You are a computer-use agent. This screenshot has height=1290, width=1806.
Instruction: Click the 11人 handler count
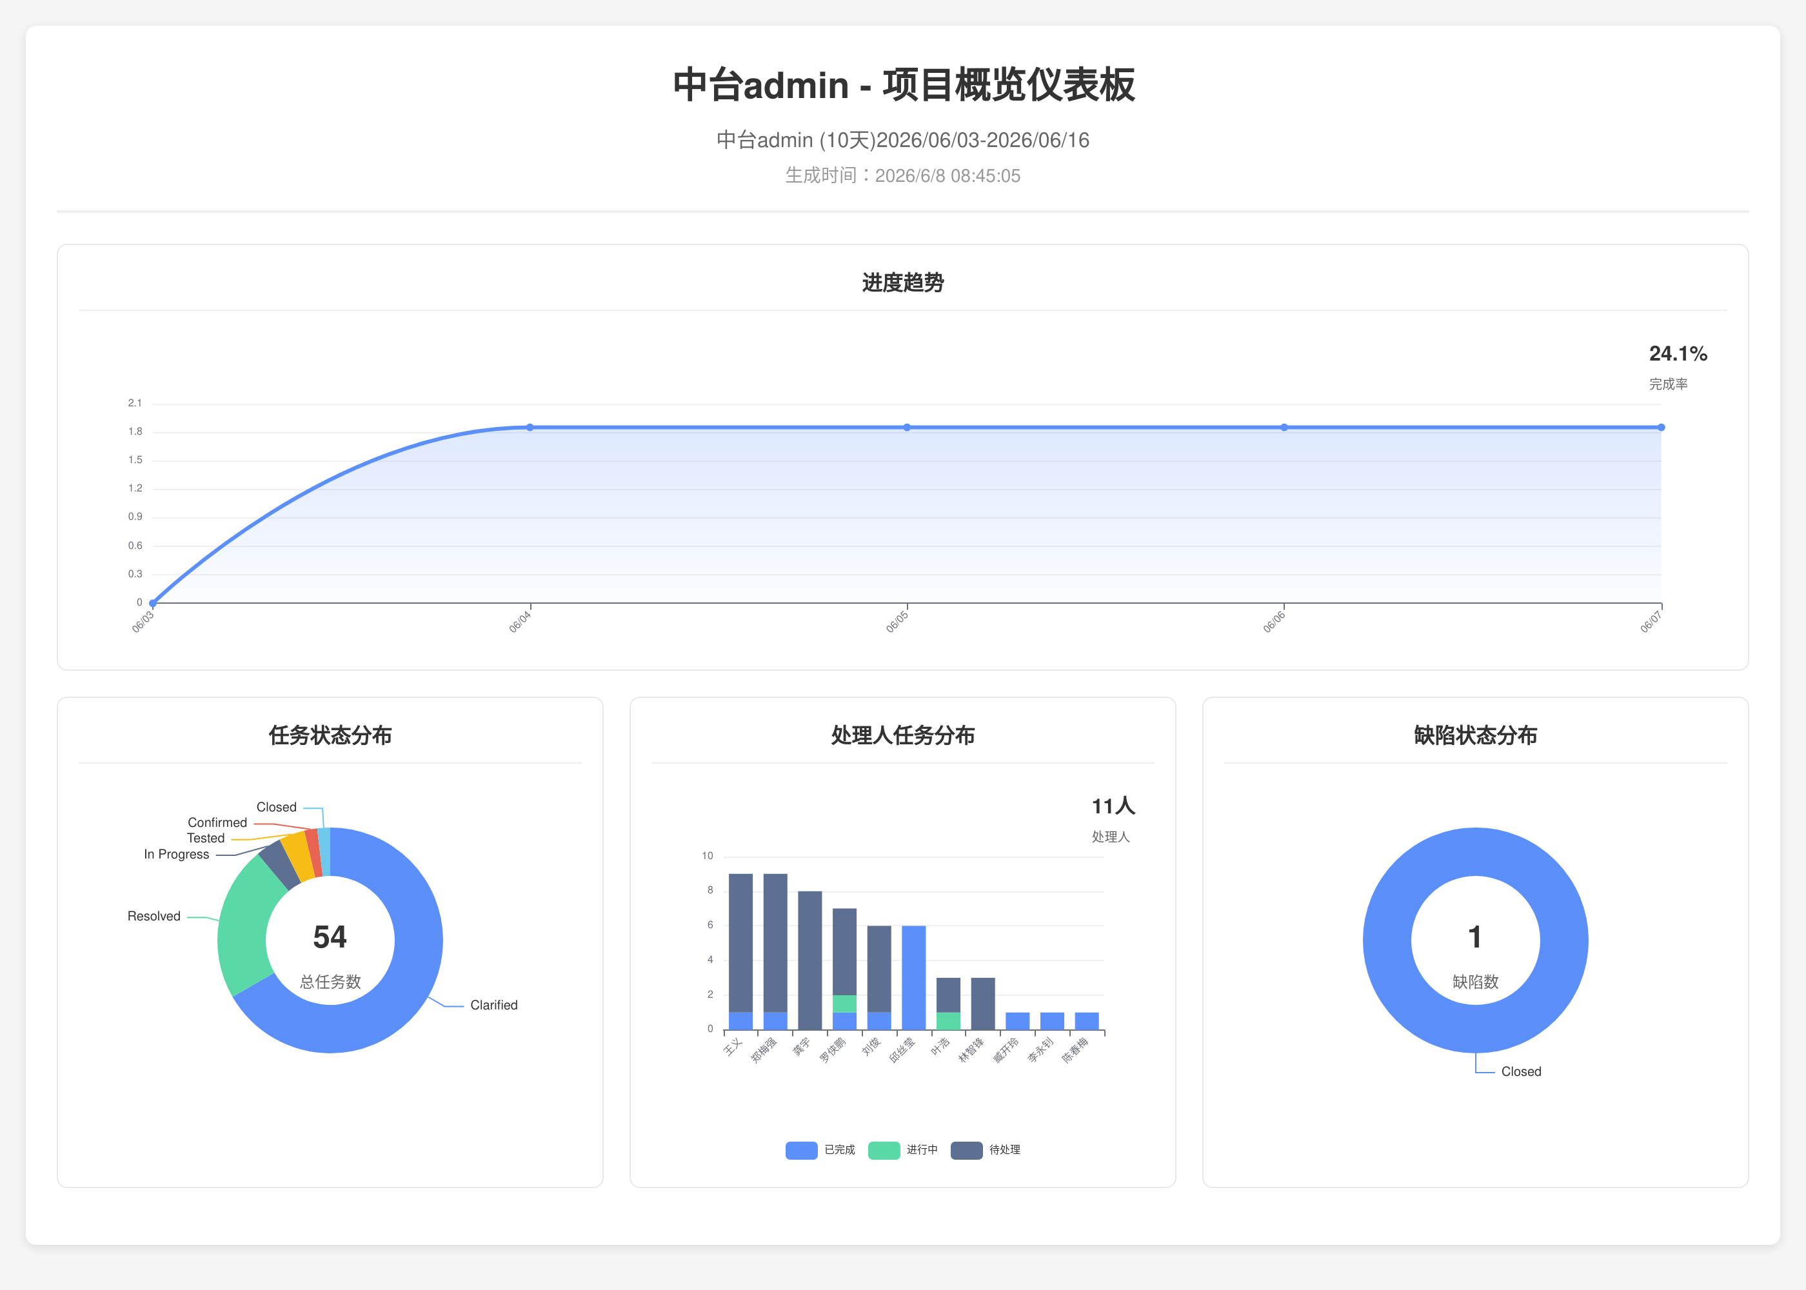[1113, 806]
